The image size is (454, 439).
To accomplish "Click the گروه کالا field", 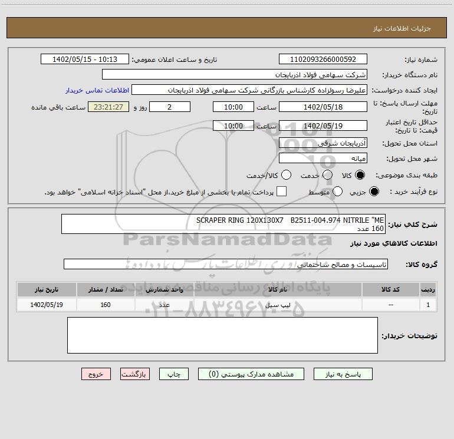I will pos(226,264).
